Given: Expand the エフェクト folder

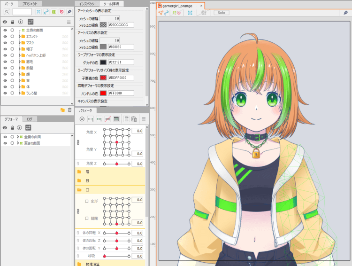Looking at the screenshot, I should 20,37.
